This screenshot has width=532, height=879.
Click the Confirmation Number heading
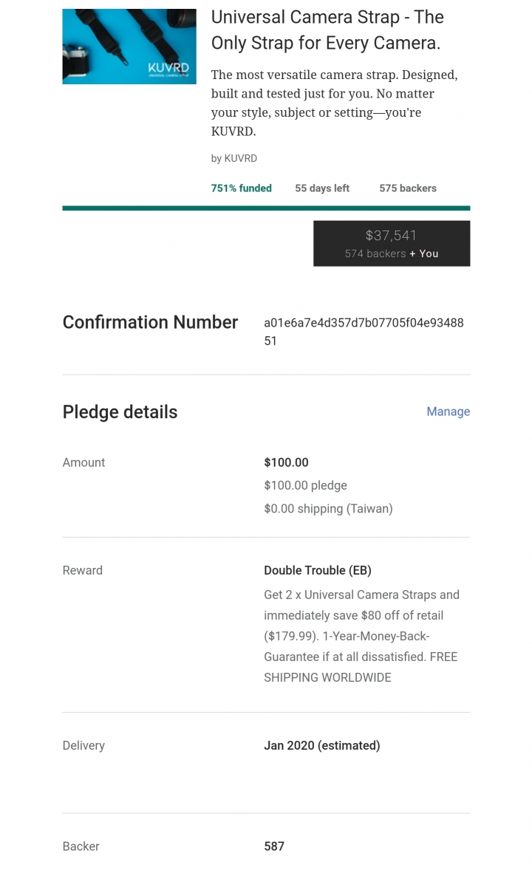click(x=150, y=322)
